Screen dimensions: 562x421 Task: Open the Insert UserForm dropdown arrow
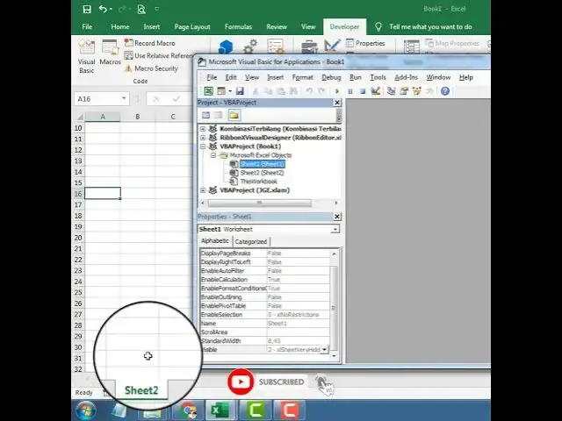pyautogui.click(x=230, y=91)
